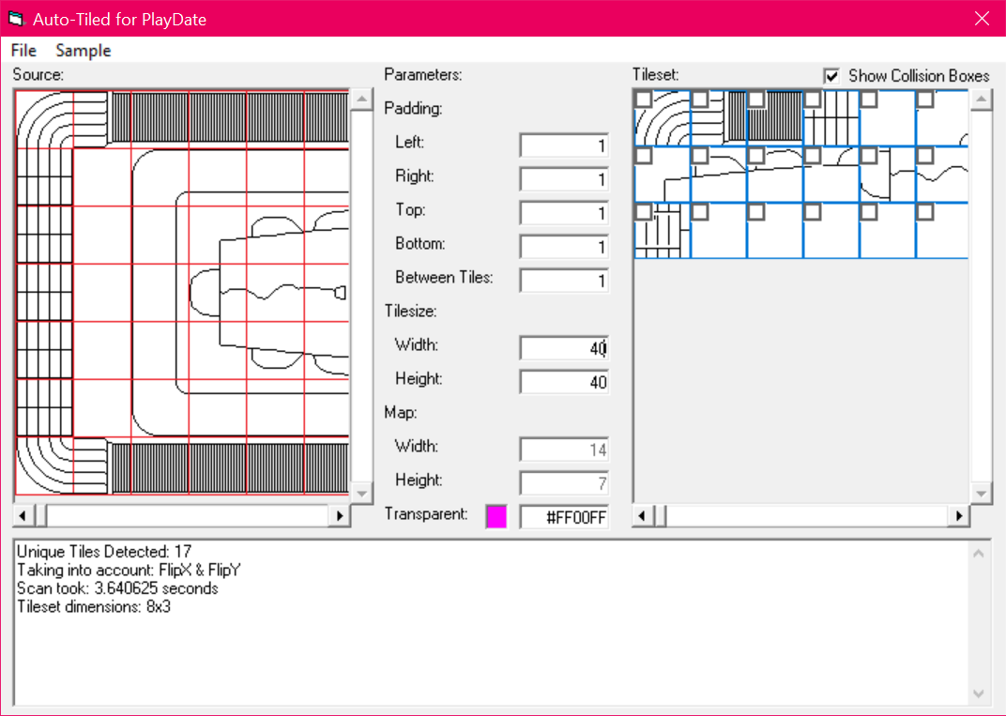The image size is (1006, 716).
Task: Tick collision checkbox on first tile of third tileset row
Action: 643,212
